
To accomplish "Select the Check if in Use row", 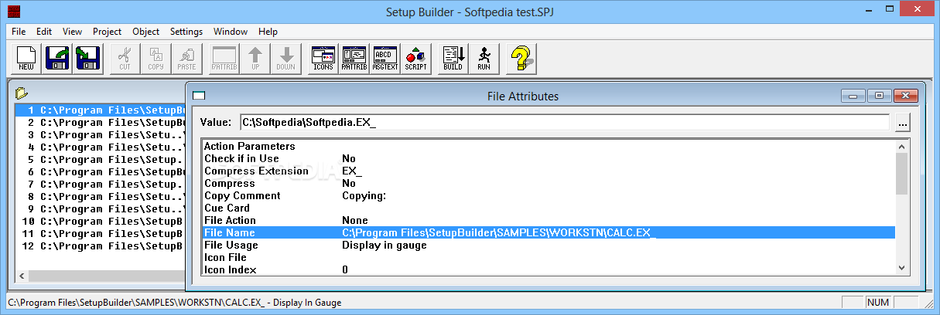I will [548, 158].
